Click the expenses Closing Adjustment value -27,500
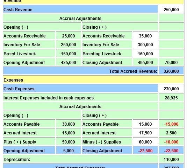The image size is (187, 168). (145, 150)
